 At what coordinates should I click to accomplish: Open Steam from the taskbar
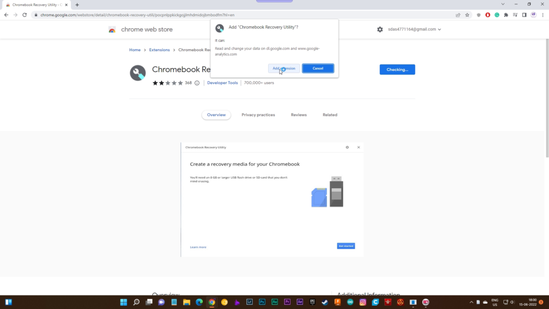click(325, 302)
